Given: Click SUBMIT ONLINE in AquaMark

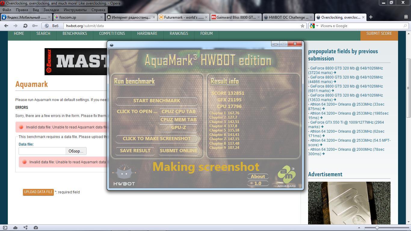Looking at the screenshot, I should (178, 151).
